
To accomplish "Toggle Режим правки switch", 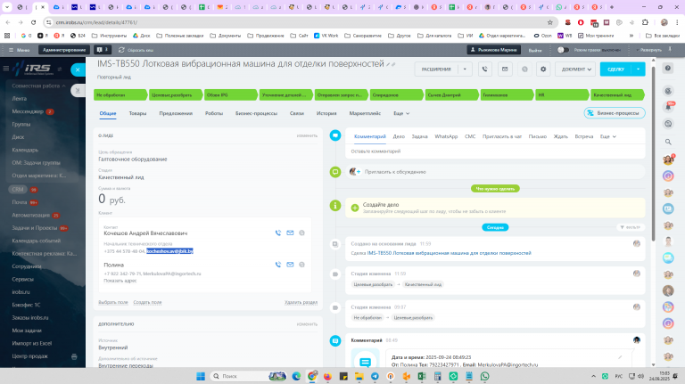I will tap(563, 50).
